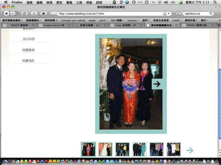Open the 智慧書籤夾 bookmarks folder

34,20
